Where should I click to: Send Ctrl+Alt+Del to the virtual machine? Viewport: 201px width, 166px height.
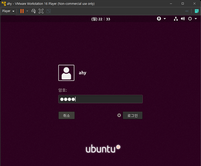pos(33,11)
